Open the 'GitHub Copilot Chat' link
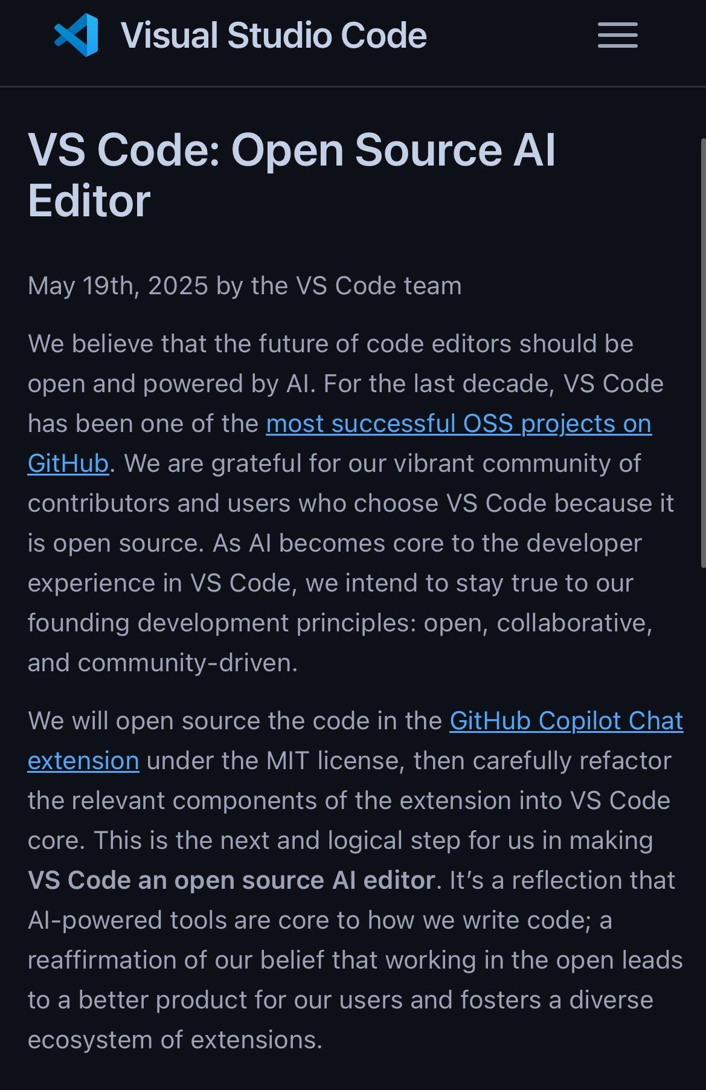The height and width of the screenshot is (1090, 706). click(x=566, y=721)
